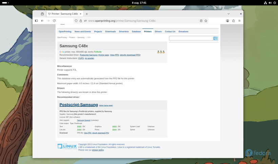Viewport: 278px width, 164px height.
Task: Focus the site search text field
Action: pos(191,38)
